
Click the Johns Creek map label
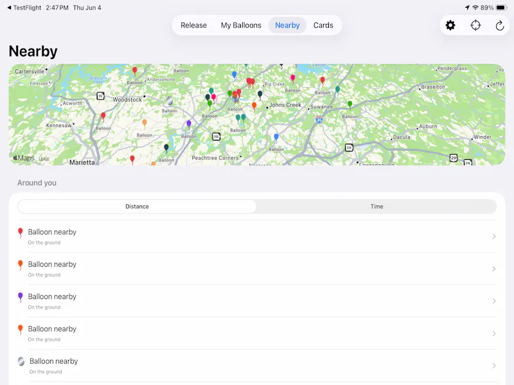(285, 105)
